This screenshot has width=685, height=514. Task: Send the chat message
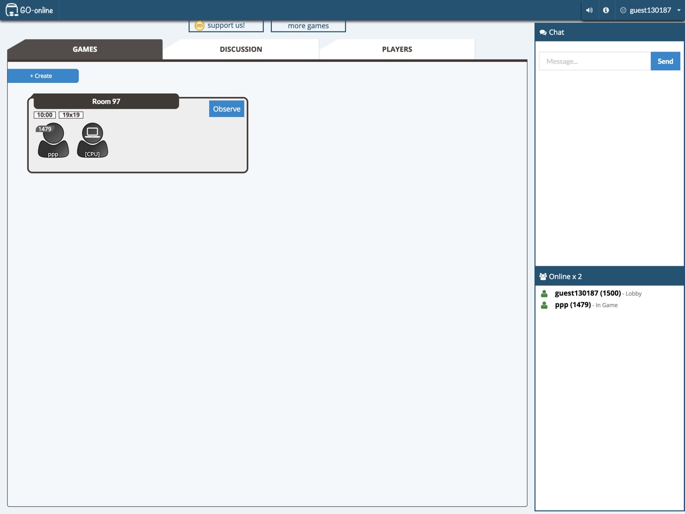point(665,61)
